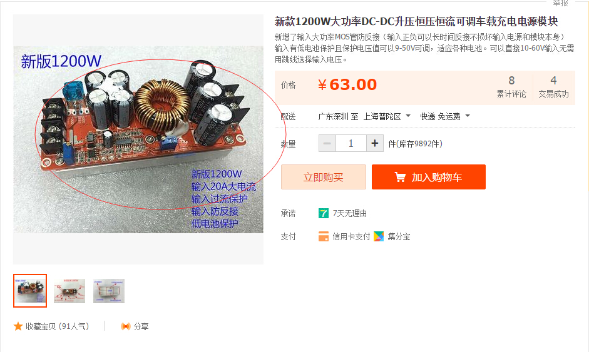Click the orange share icon

(125, 326)
